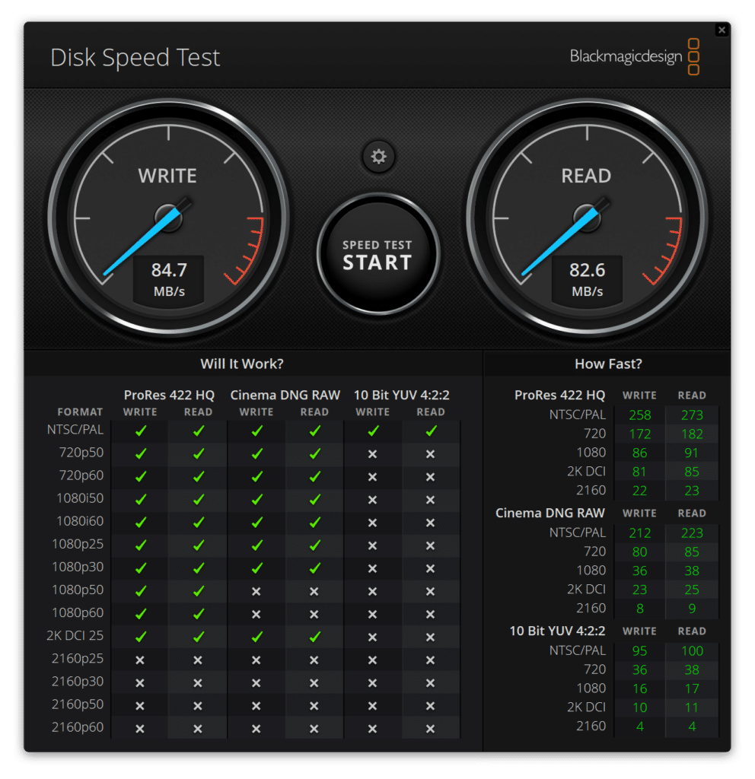This screenshot has height=779, width=755.
Task: Click the READ gauge dial
Action: pyautogui.click(x=587, y=217)
